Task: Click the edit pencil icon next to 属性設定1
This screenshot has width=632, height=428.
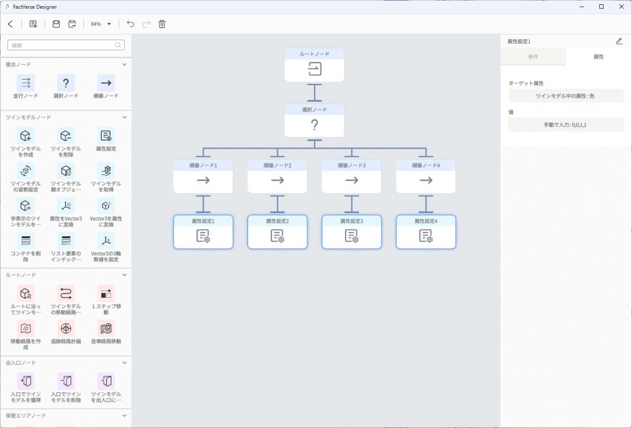Action: tap(619, 41)
